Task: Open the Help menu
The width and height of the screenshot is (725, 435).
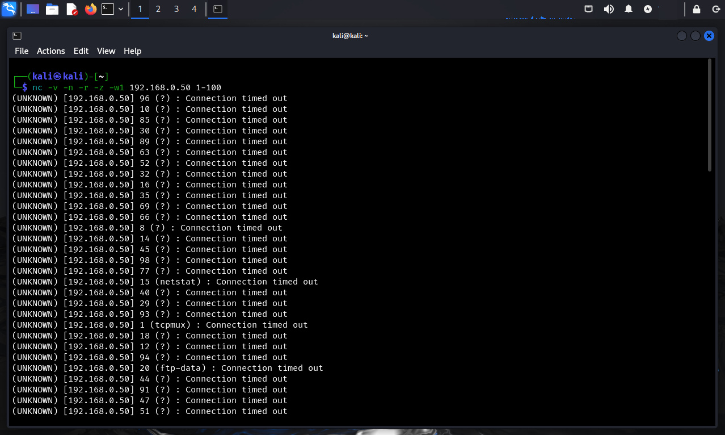Action: [x=132, y=51]
